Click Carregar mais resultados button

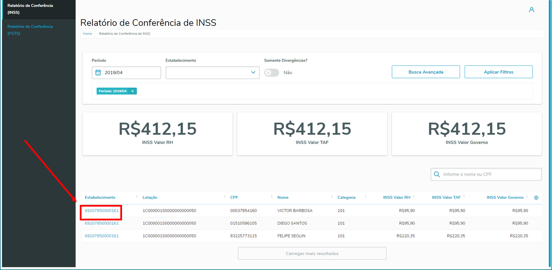tap(312, 254)
